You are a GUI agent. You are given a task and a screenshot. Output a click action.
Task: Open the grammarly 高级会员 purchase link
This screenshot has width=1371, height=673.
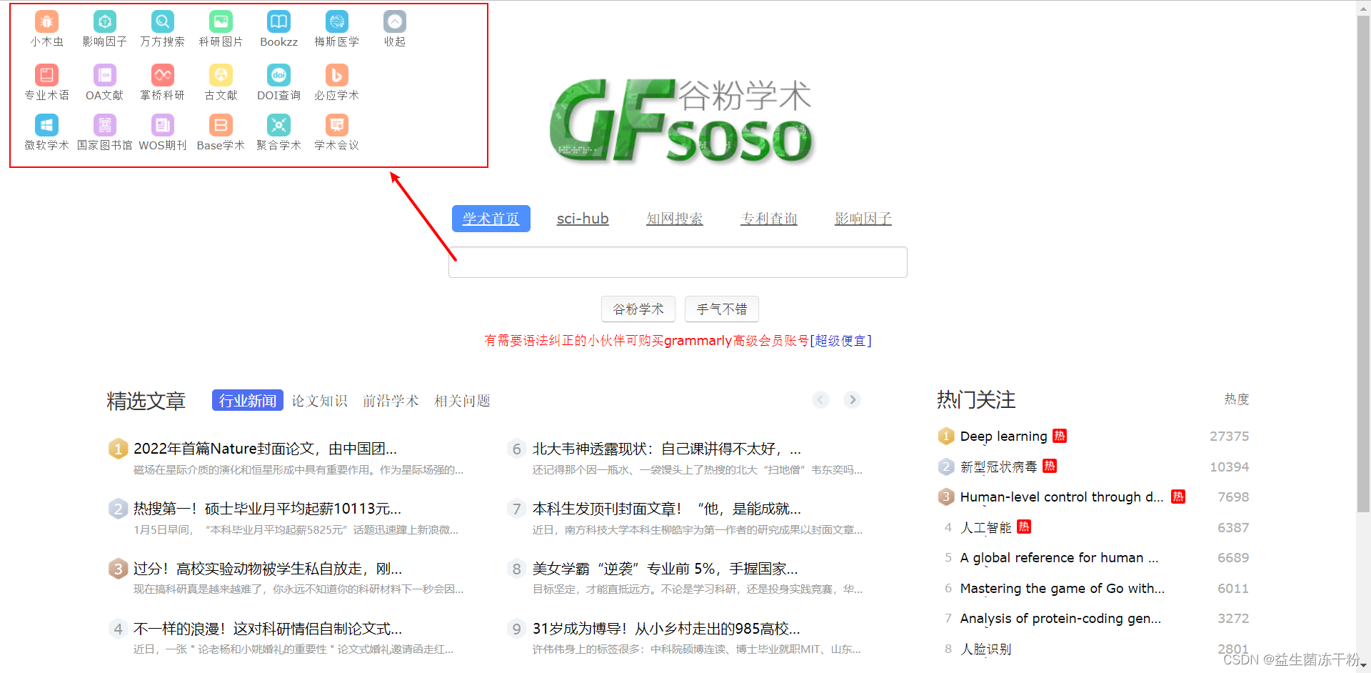pos(841,341)
